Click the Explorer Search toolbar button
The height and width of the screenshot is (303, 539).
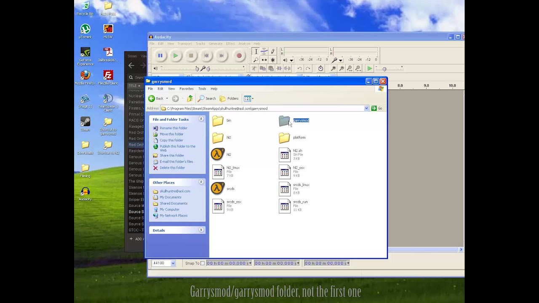tap(207, 98)
